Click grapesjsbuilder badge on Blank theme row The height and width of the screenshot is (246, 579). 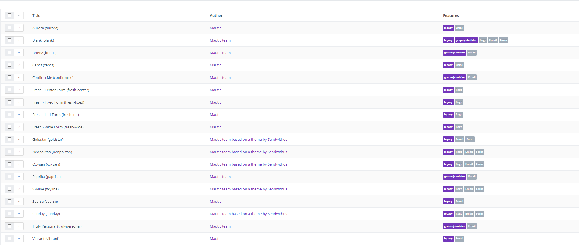[x=466, y=40]
